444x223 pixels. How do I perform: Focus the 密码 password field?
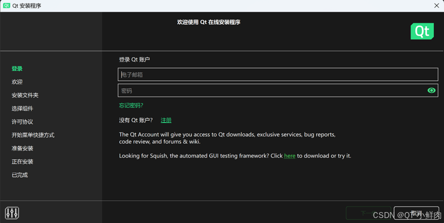[x=278, y=91]
